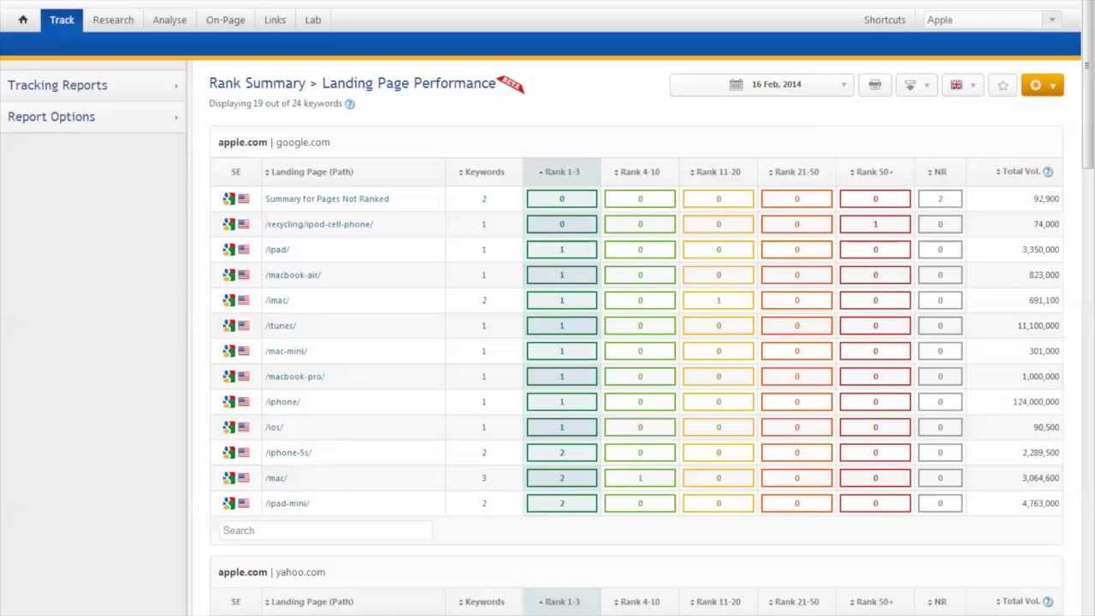Open the filter funnel dropdown
This screenshot has height=616, width=1095.
click(x=915, y=85)
